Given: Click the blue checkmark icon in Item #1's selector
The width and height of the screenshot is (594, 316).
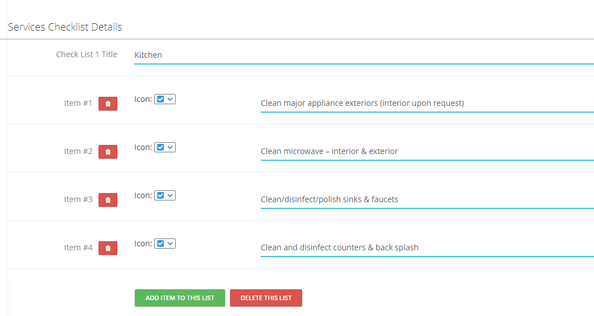Looking at the screenshot, I should 160,99.
